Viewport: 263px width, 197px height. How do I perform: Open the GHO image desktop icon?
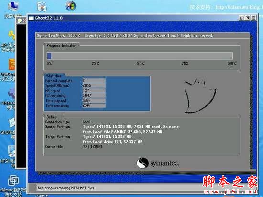[x=12, y=123]
